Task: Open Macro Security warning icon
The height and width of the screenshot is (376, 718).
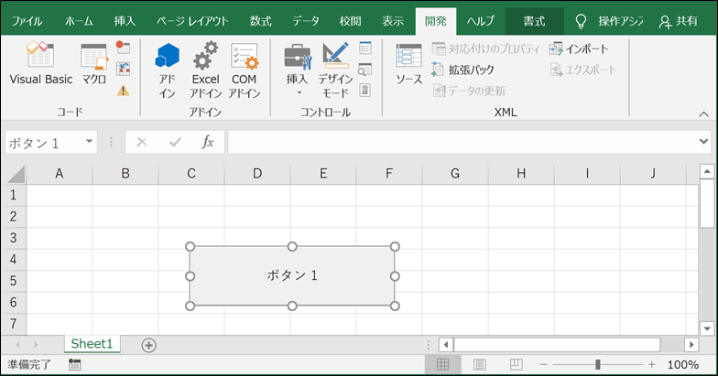Action: click(123, 91)
